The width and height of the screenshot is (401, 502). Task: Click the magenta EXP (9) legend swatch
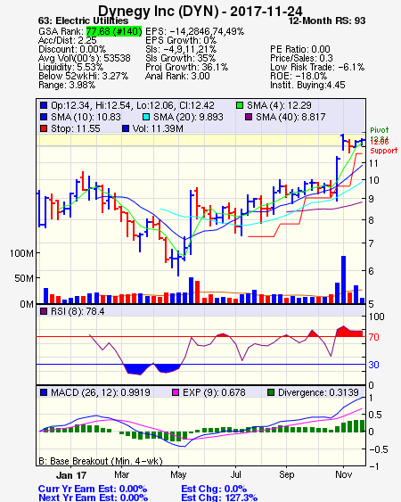tap(176, 392)
